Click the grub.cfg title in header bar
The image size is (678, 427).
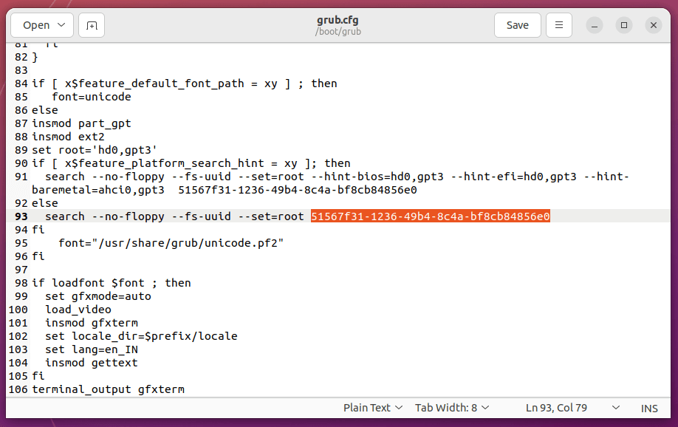[338, 20]
